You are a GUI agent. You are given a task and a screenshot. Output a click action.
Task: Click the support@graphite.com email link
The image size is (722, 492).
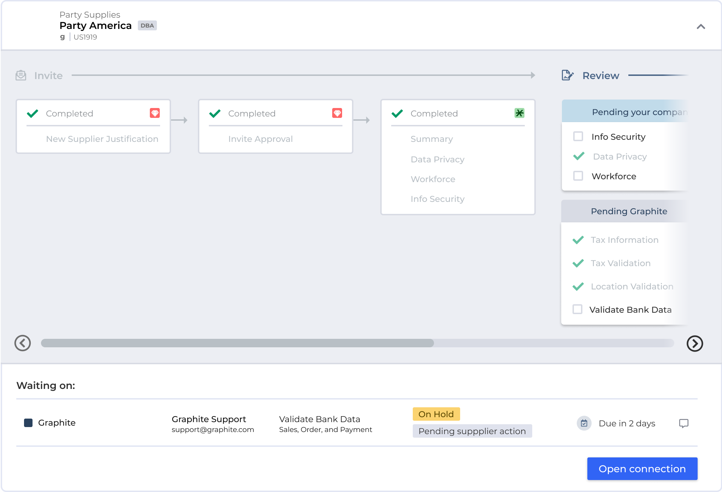(213, 430)
